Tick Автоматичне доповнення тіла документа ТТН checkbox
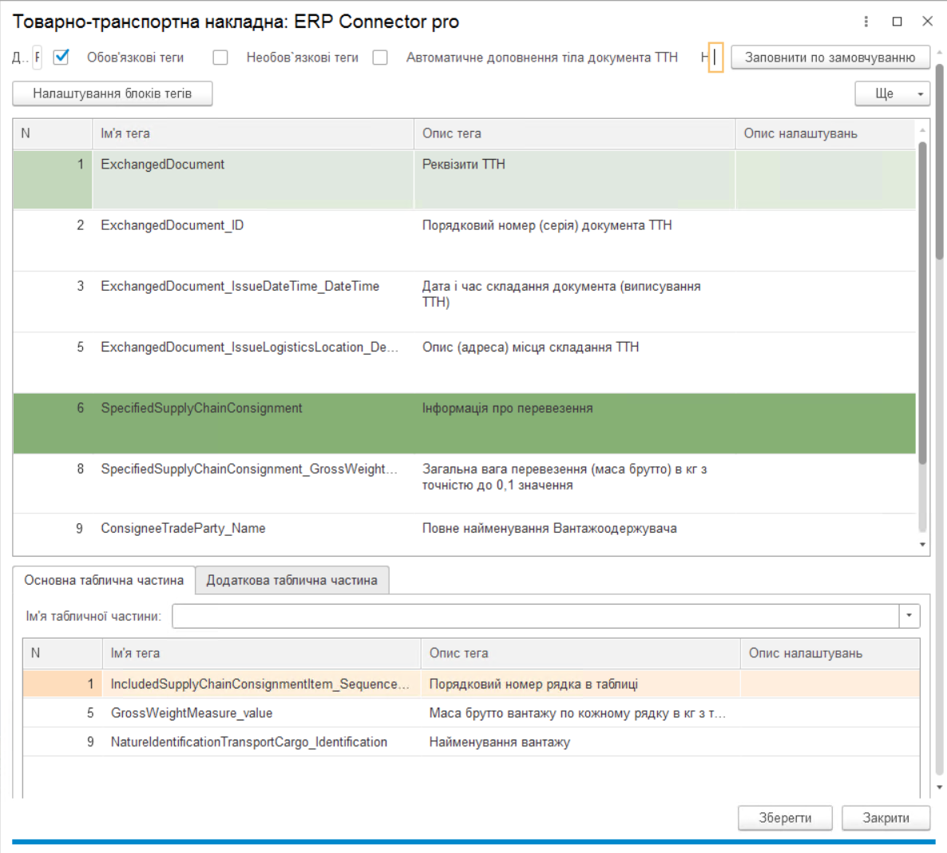 [380, 58]
